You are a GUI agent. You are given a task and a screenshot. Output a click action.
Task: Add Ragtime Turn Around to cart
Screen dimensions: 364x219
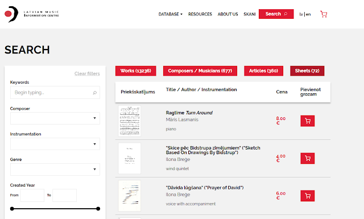pos(308,121)
